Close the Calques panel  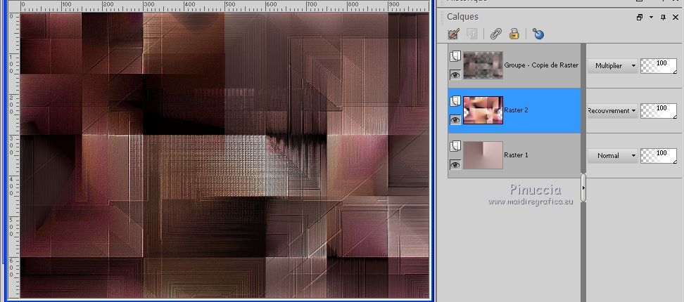(676, 18)
